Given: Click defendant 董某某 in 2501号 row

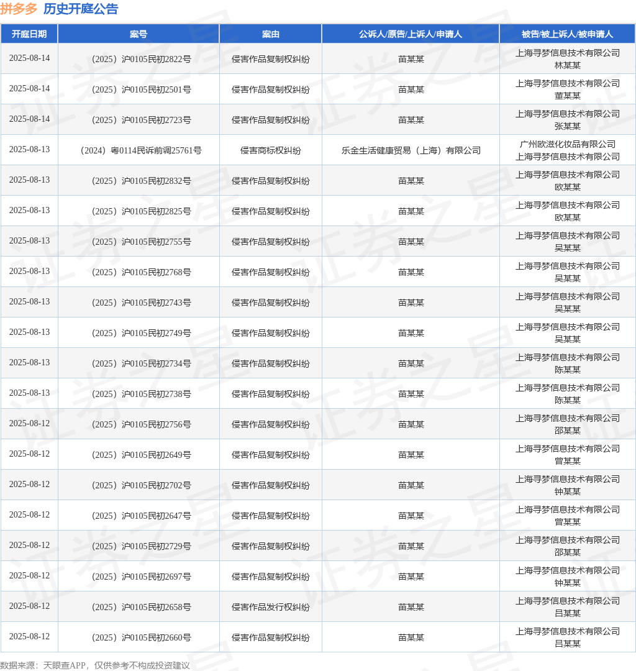Looking at the screenshot, I should coord(567,96).
